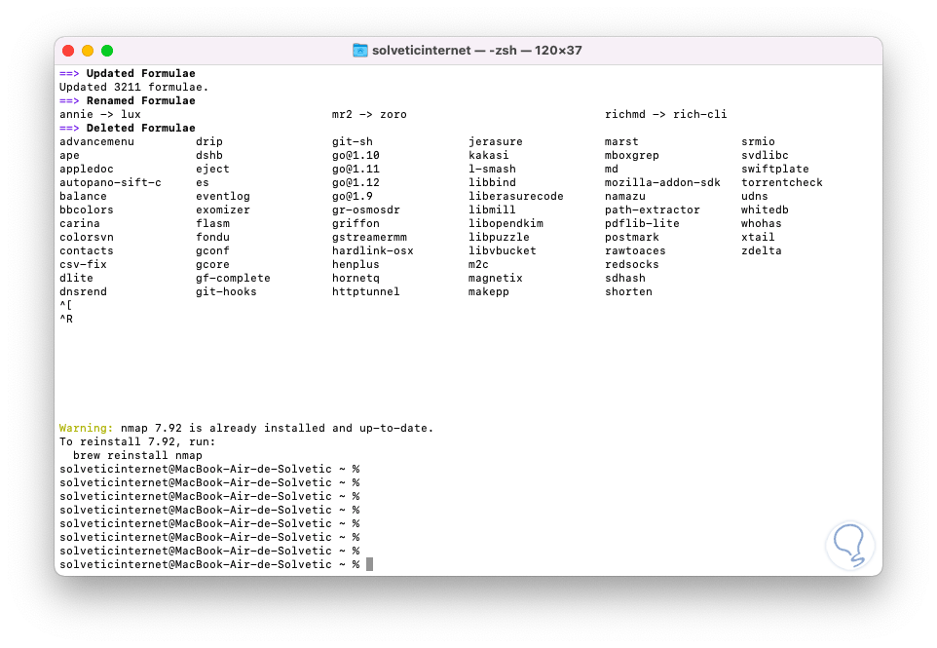Click the 'whitedb' formula name
This screenshot has height=648, width=937.
click(x=765, y=210)
